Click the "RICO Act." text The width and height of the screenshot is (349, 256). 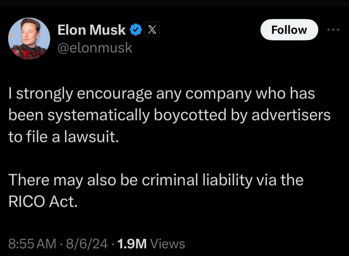(x=42, y=201)
